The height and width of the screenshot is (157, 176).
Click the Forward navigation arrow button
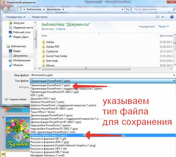pos(12,9)
